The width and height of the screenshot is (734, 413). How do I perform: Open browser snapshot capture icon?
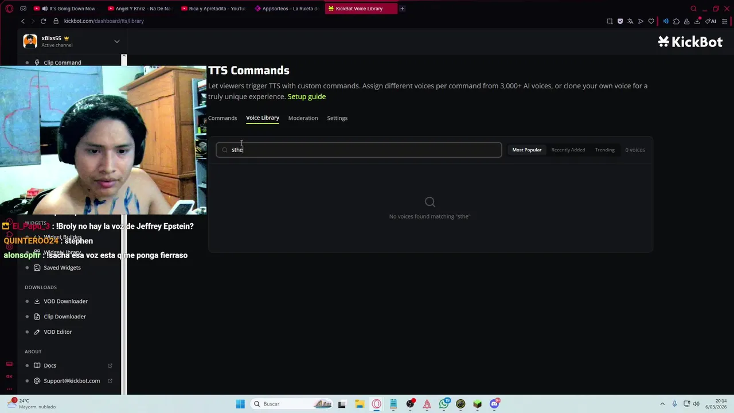coord(610,21)
